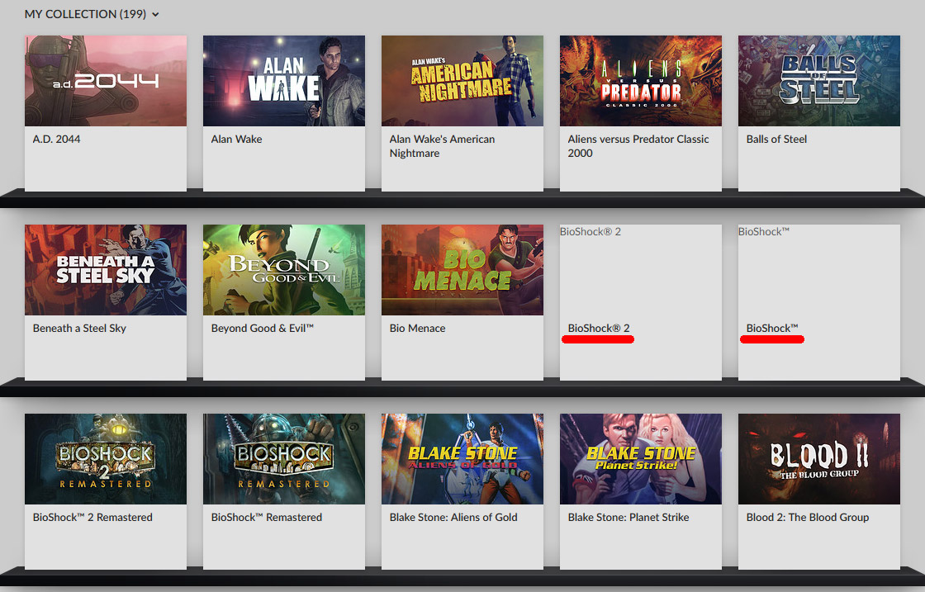Screen dimensions: 925x592
Task: Select Beyond Good & Evil cover art
Action: pyautogui.click(x=284, y=270)
